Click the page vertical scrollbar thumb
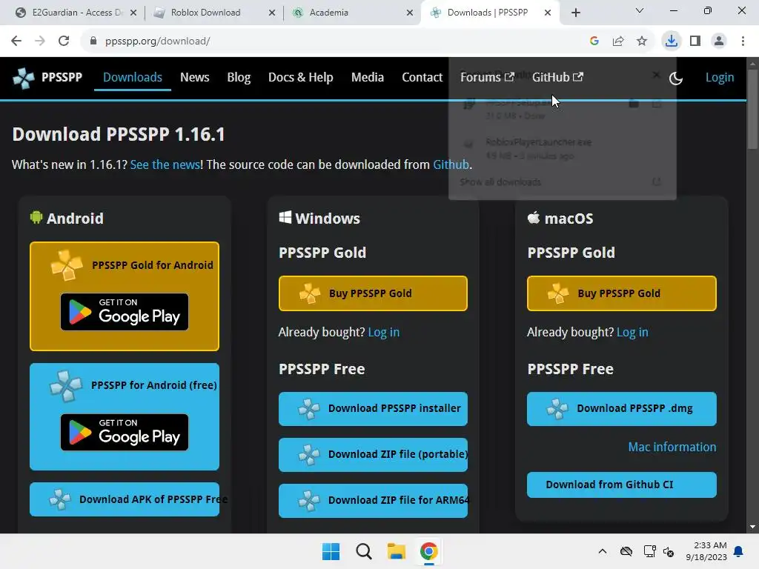Viewport: 759px width, 569px height. coord(752,109)
